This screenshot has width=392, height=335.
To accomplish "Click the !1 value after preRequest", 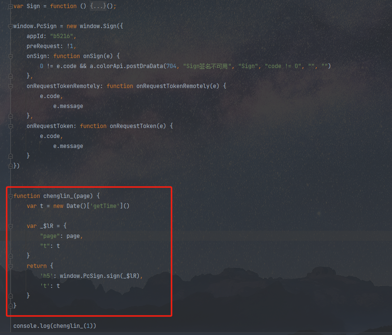I will pyautogui.click(x=70, y=46).
